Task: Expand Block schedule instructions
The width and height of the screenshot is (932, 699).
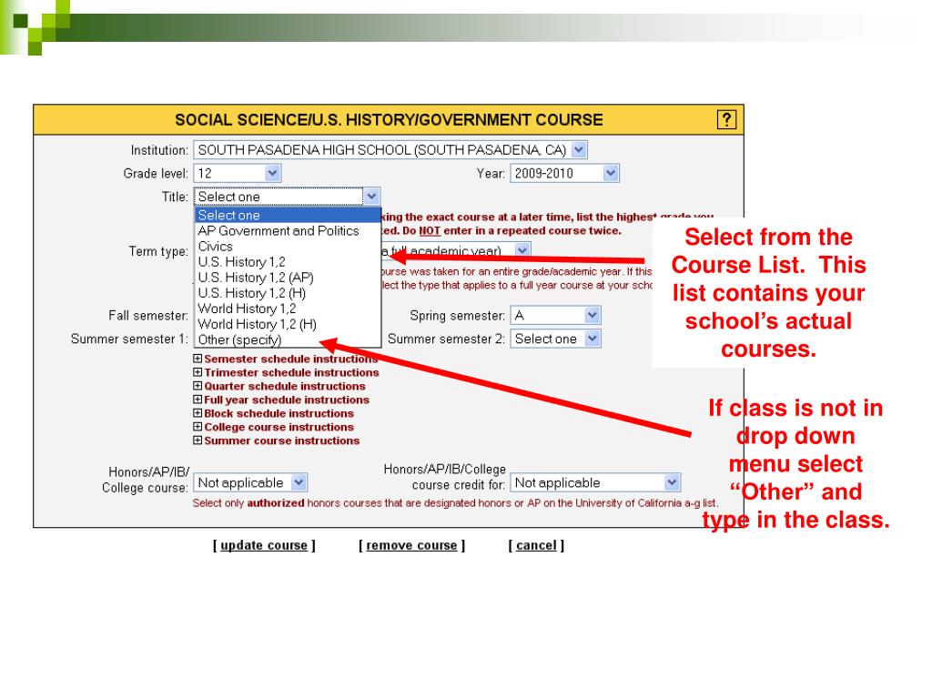Action: (x=198, y=413)
